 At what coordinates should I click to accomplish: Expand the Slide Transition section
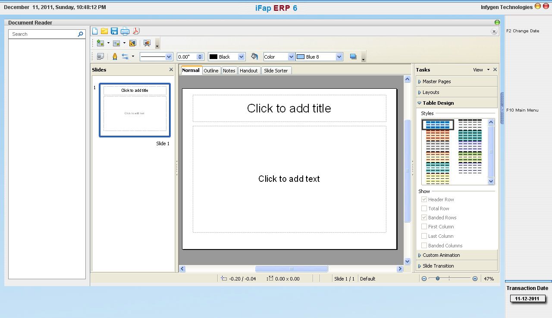click(x=457, y=266)
